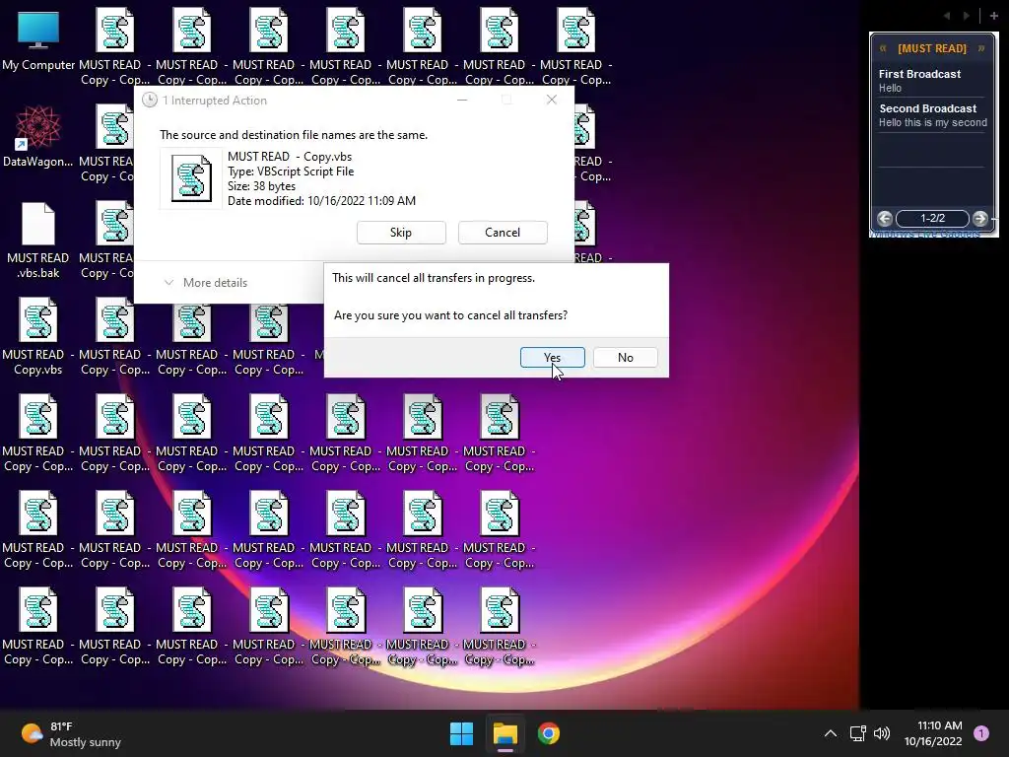This screenshot has width=1009, height=757.
Task: Click the 'Hello' summary under First Broadcast
Action: point(890,88)
